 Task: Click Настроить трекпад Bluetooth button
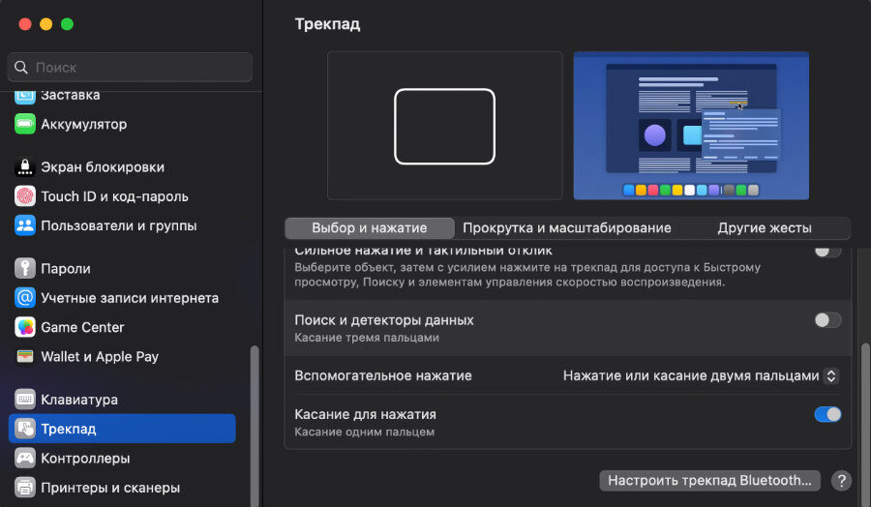(709, 480)
